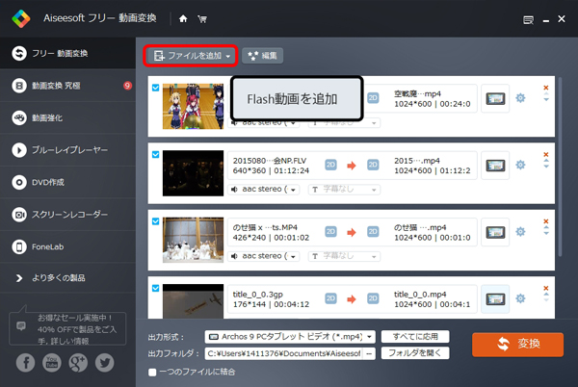Screen dimensions: 578x387
Task: Click output 2D icon in 2015080 row
Action: pos(373,165)
